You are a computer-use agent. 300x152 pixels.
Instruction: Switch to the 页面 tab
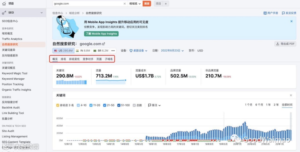point(99,59)
